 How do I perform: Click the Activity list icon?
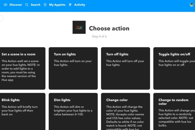[70, 5]
